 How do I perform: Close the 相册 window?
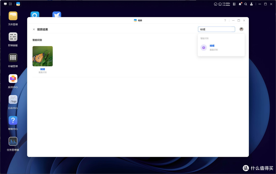pyautogui.click(x=244, y=20)
